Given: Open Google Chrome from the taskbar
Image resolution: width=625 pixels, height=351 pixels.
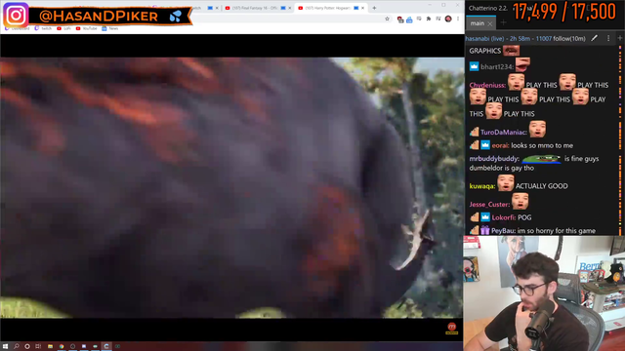Looking at the screenshot, I should click(62, 346).
